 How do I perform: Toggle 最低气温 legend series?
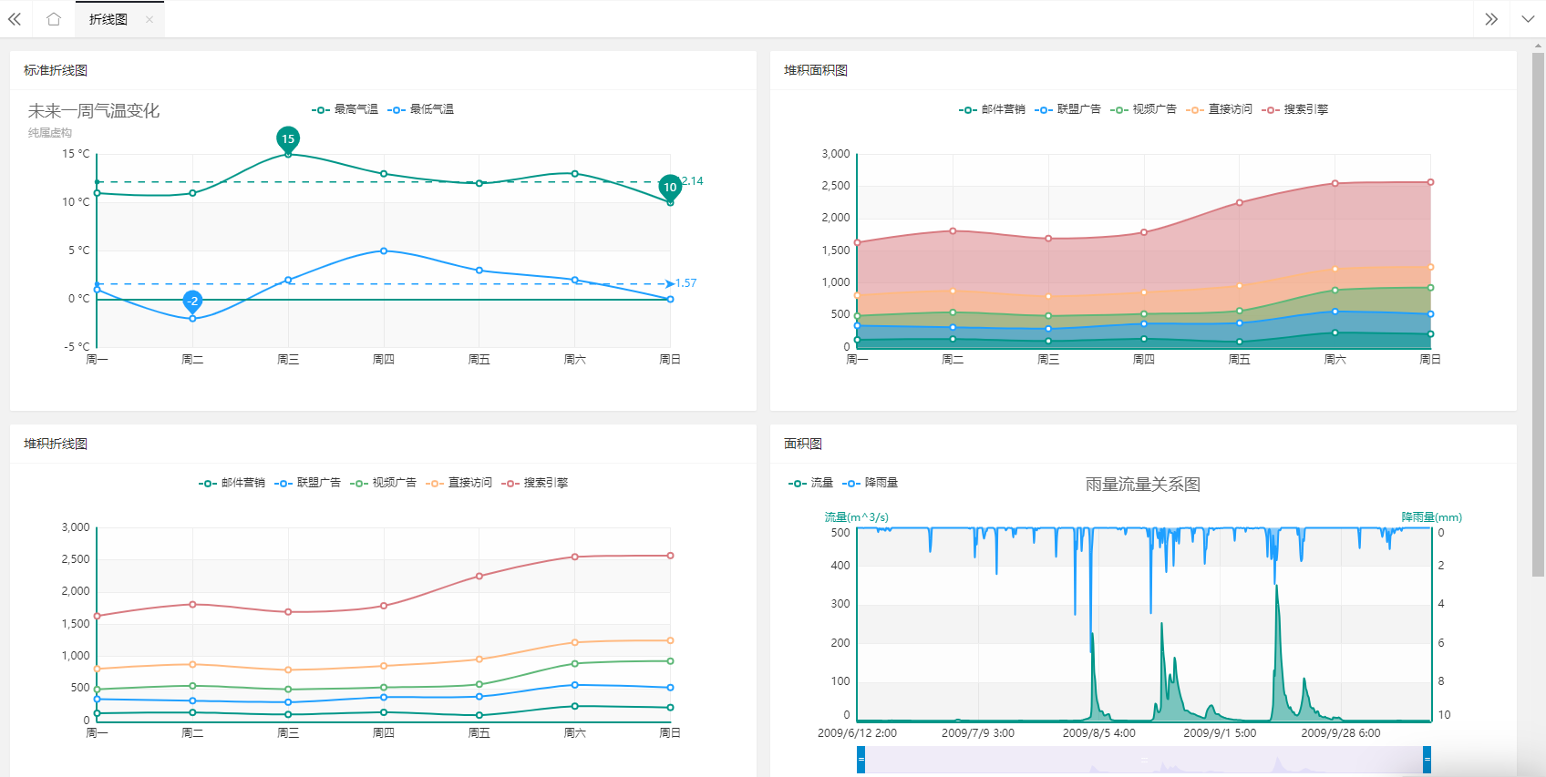[x=420, y=109]
